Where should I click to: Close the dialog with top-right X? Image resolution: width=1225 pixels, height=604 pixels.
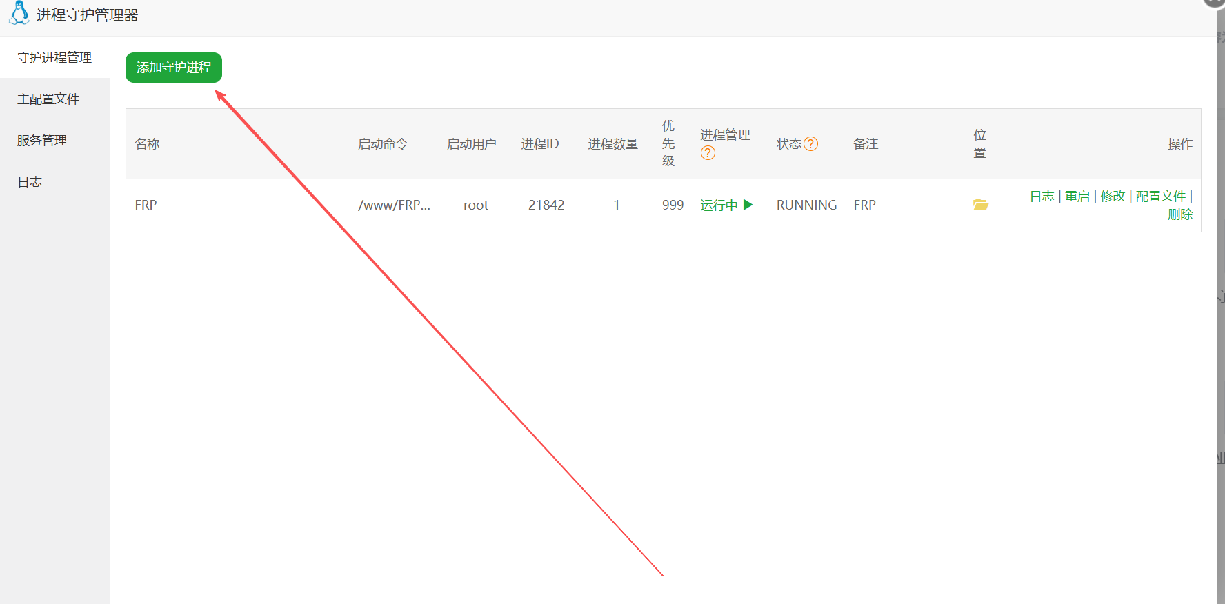1215,2
